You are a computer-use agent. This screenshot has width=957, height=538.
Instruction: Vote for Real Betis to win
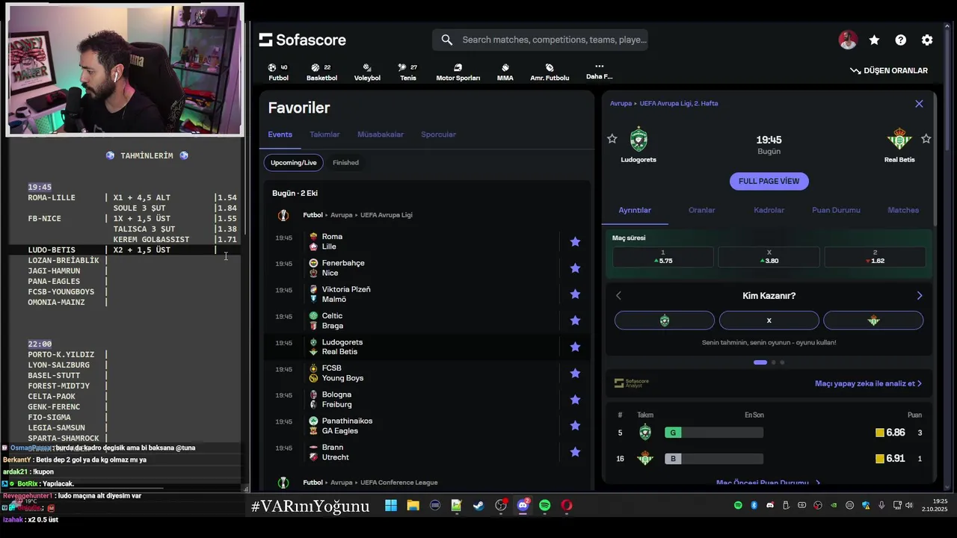tap(873, 321)
